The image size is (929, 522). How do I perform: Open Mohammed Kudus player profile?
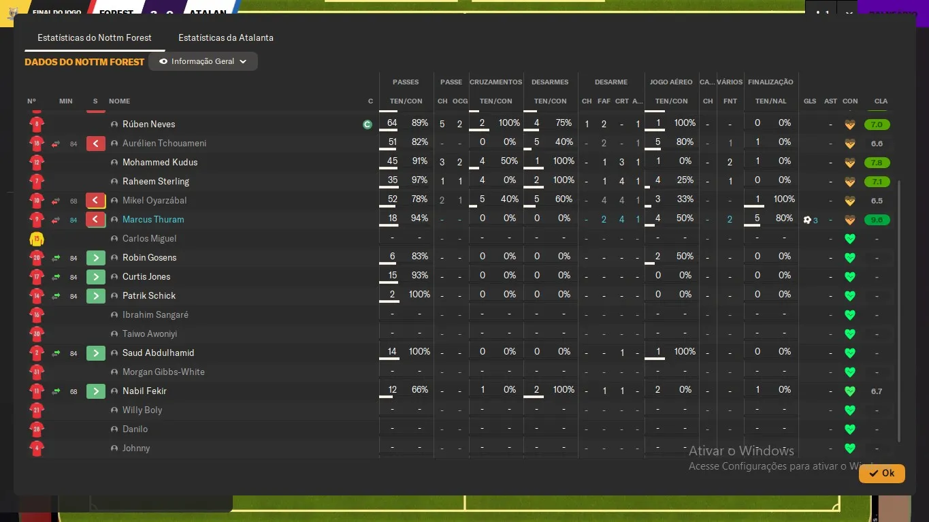pos(160,163)
